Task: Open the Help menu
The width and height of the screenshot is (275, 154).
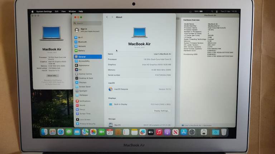Action: point(81,11)
